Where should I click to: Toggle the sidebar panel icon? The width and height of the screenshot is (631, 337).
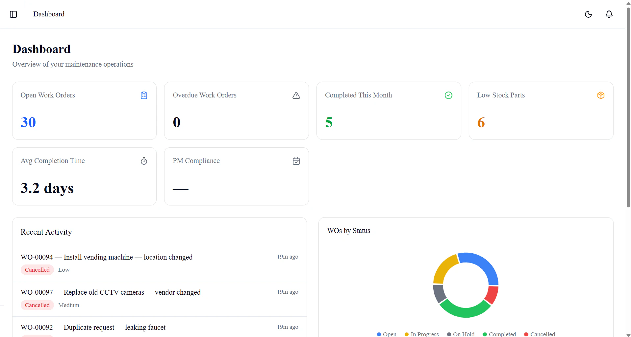click(x=13, y=14)
